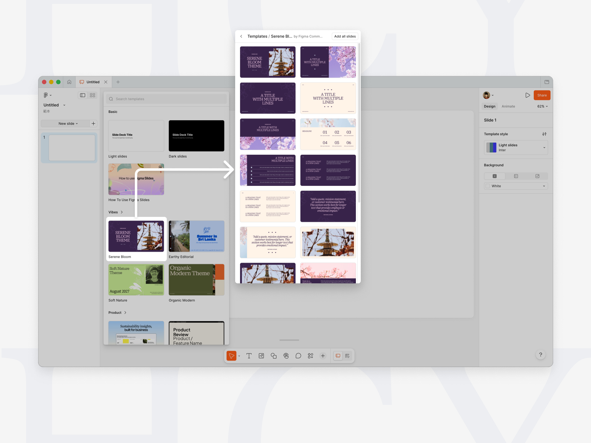Image resolution: width=591 pixels, height=443 pixels.
Task: Go back using the Templates back arrow
Action: (x=241, y=36)
